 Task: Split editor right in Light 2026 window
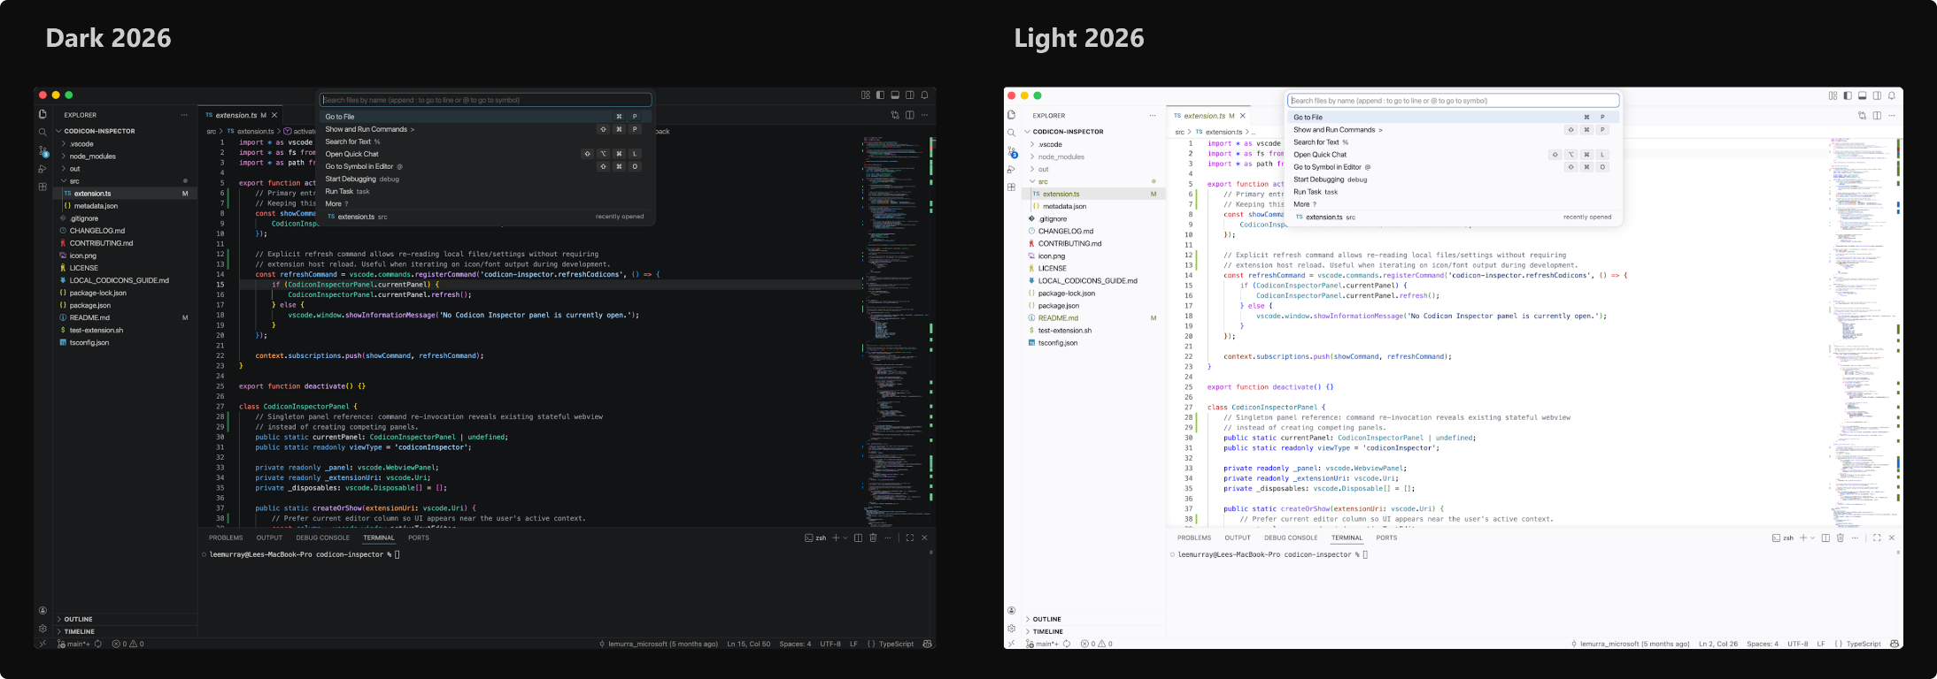[1877, 116]
